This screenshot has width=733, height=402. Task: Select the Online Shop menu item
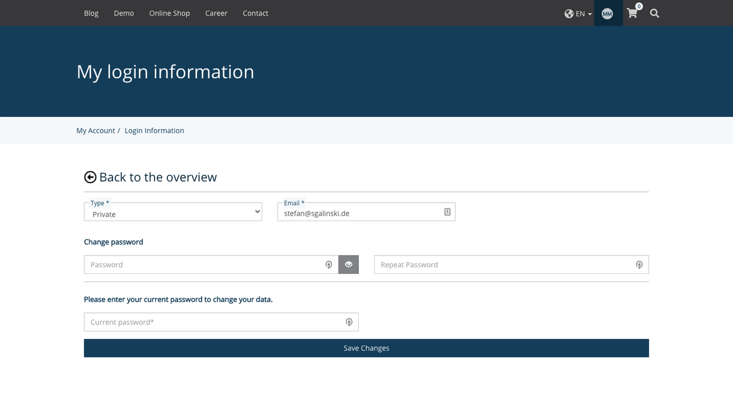(169, 13)
